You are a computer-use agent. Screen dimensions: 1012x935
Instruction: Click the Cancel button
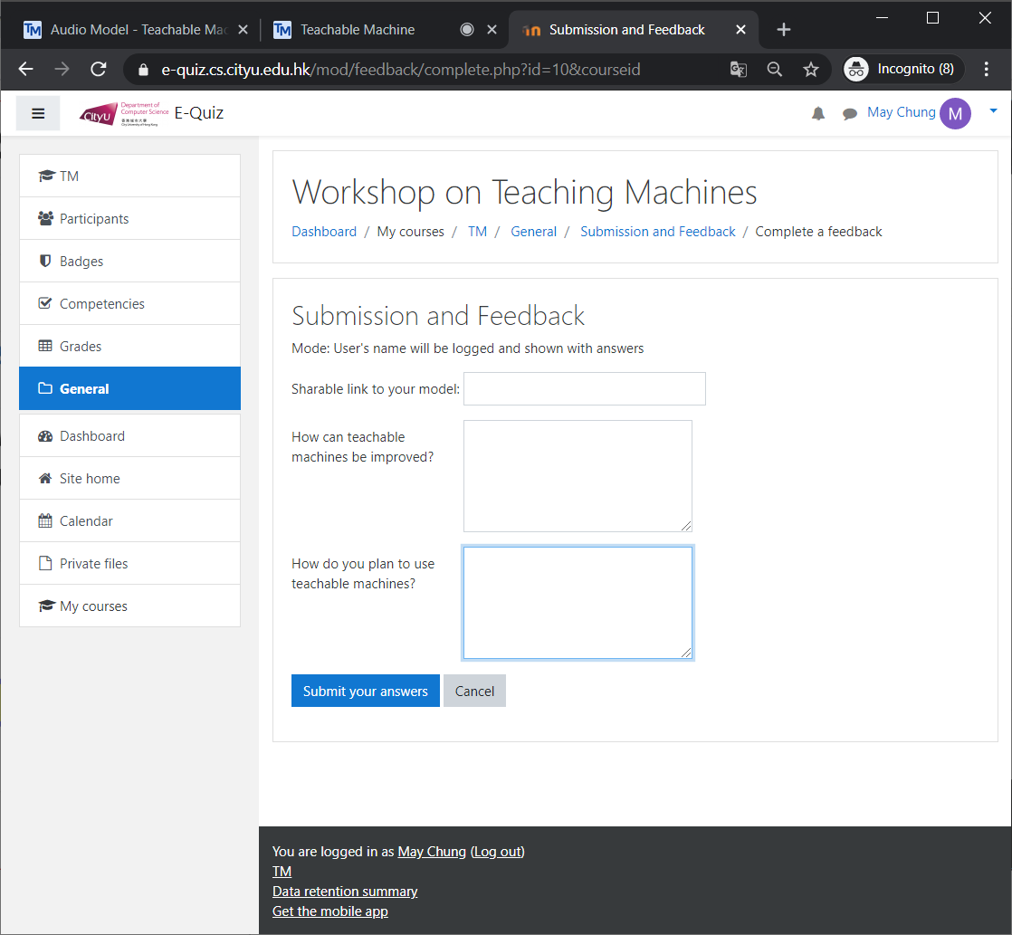474,692
